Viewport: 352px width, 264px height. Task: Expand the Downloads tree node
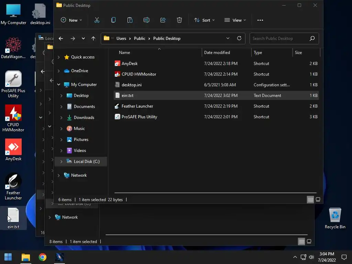(x=61, y=118)
